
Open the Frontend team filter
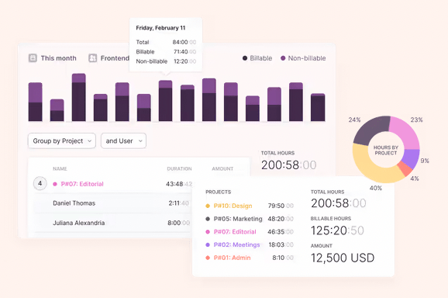pyautogui.click(x=109, y=58)
